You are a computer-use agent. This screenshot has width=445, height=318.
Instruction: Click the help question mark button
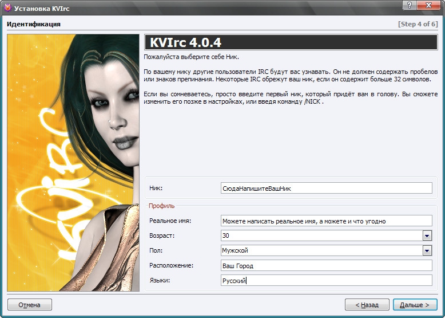click(410, 5)
